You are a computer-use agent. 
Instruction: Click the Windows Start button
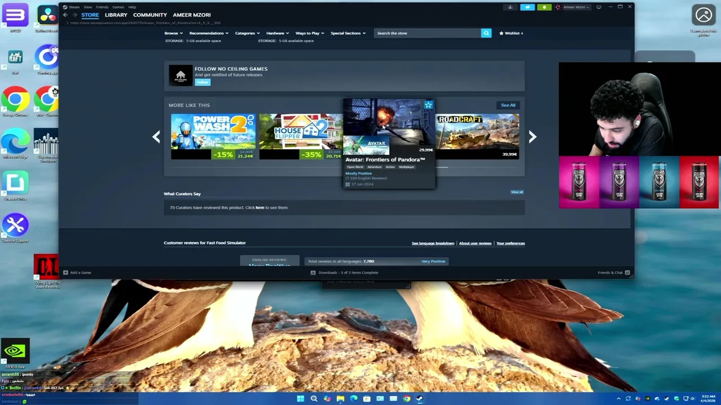[x=301, y=399]
